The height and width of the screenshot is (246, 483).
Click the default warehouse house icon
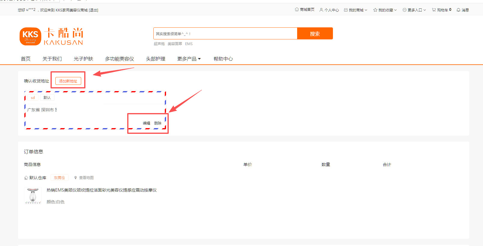(26, 178)
